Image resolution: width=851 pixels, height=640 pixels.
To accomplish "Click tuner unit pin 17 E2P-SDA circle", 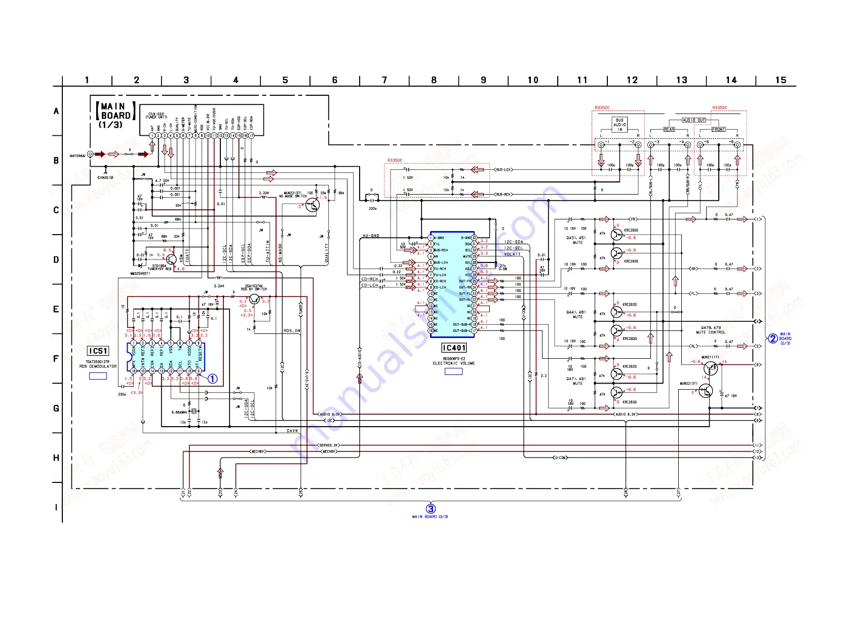I will [x=251, y=135].
